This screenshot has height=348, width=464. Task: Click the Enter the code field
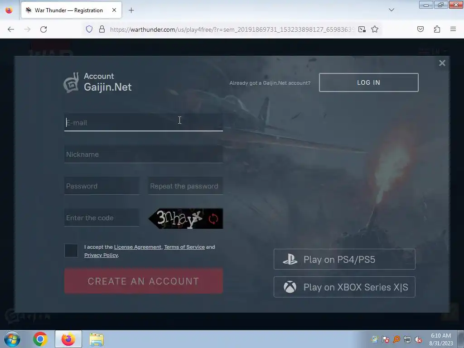[x=101, y=218]
